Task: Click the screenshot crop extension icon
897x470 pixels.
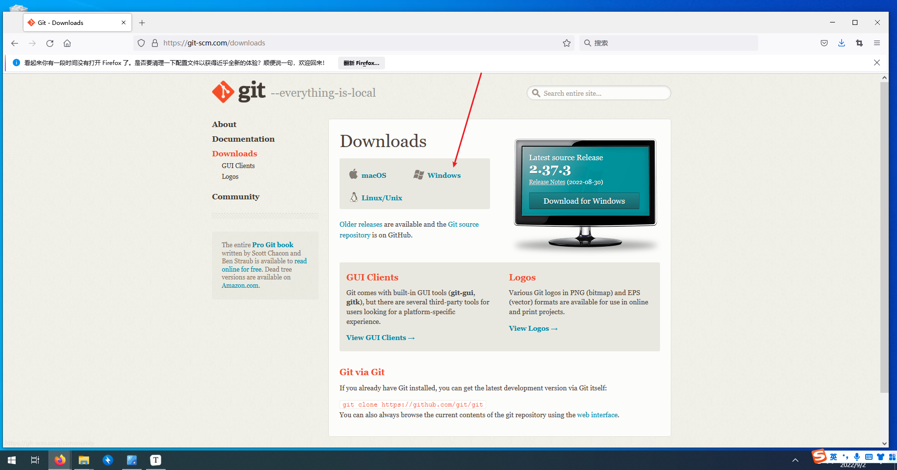Action: pyautogui.click(x=859, y=43)
